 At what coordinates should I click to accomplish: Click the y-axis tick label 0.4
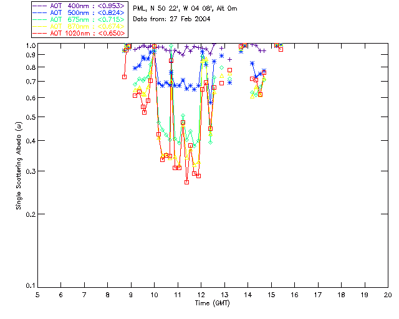point(31,141)
